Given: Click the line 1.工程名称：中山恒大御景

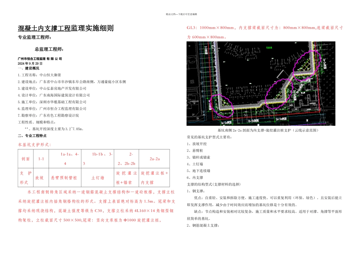Looking at the screenshot, I should (x=39, y=75).
